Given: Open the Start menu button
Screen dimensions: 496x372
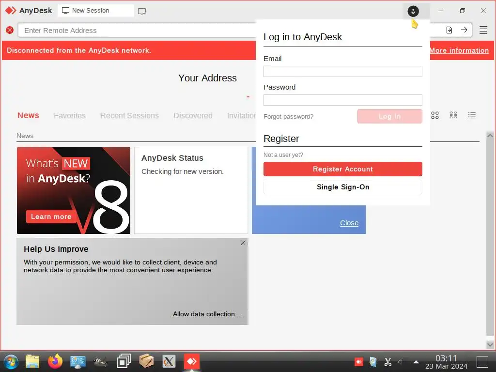Looking at the screenshot, I should pyautogui.click(x=11, y=361).
